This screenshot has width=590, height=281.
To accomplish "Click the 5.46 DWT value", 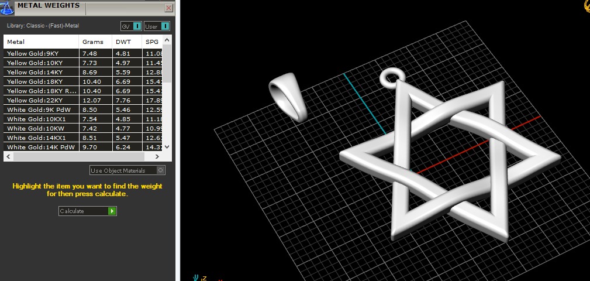I will 123,109.
